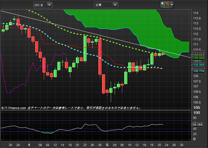Click the RSI value label 55.055
Image resolution: width=208 pixels, height=148 pixels.
coord(198,125)
